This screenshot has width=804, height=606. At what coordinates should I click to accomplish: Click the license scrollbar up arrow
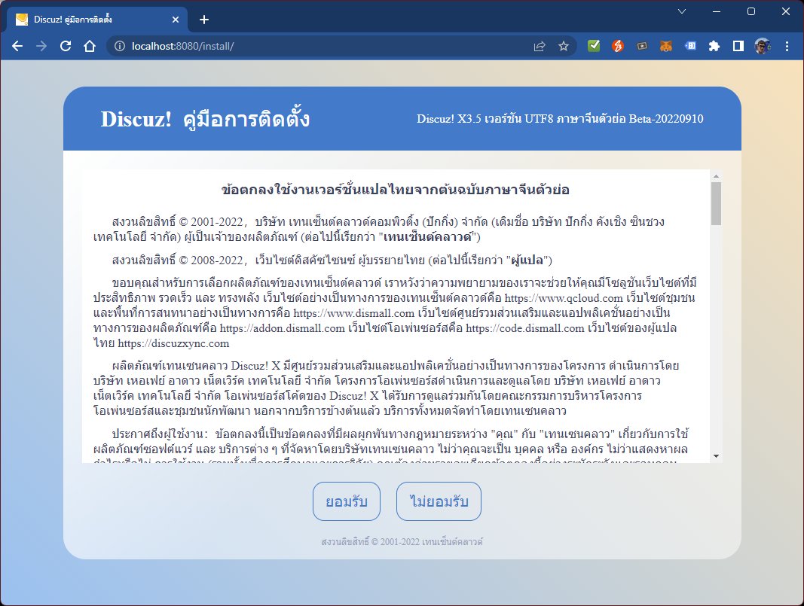pos(717,176)
